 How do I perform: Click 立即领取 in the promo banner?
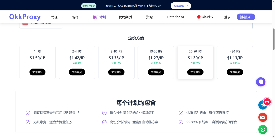tap(181, 6)
